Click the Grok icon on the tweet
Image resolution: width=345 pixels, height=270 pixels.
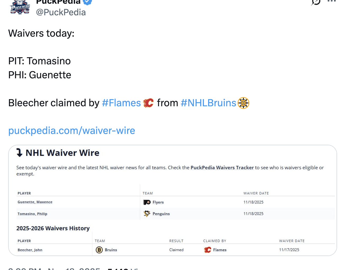pyautogui.click(x=316, y=2)
